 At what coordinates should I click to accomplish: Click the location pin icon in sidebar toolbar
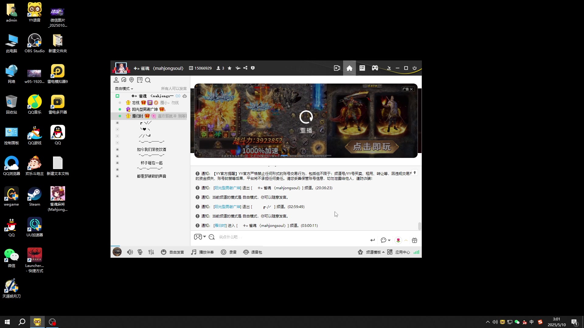(x=132, y=80)
